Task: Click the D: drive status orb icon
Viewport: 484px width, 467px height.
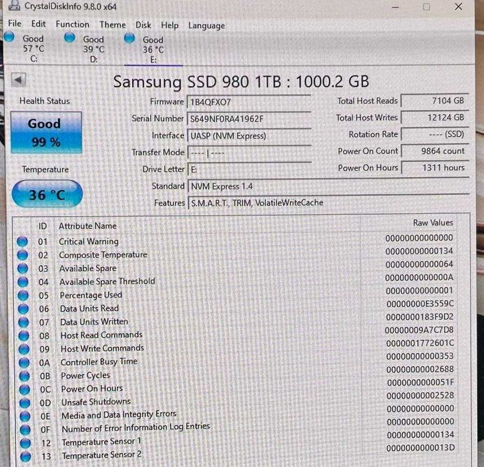Action: pos(69,37)
